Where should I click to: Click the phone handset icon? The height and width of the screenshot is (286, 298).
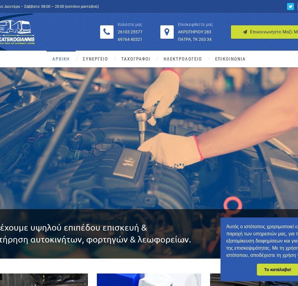pos(107,32)
